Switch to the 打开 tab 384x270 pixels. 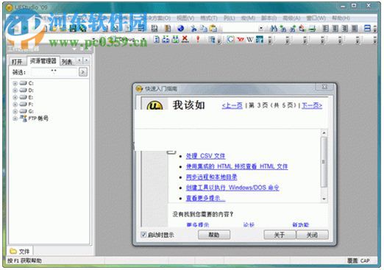click(x=17, y=61)
